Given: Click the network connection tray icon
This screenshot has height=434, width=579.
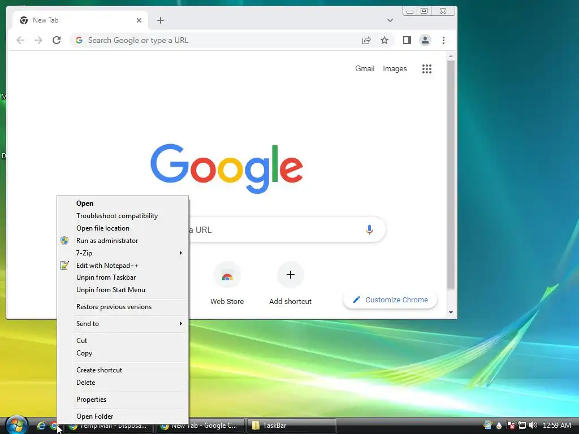Looking at the screenshot, I should [x=522, y=425].
